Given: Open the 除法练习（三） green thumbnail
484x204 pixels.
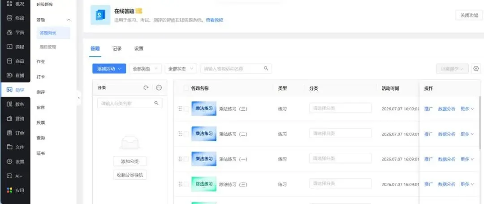Looking at the screenshot, I should (204, 184).
